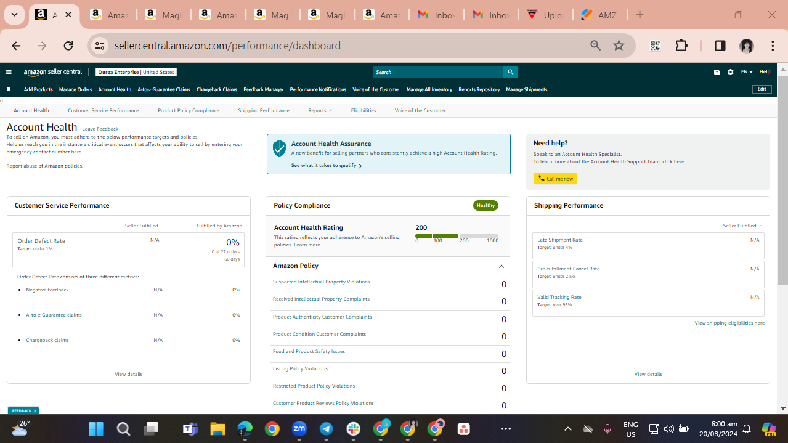Collapse the Amazon Policy section
This screenshot has width=788, height=443.
pos(501,266)
